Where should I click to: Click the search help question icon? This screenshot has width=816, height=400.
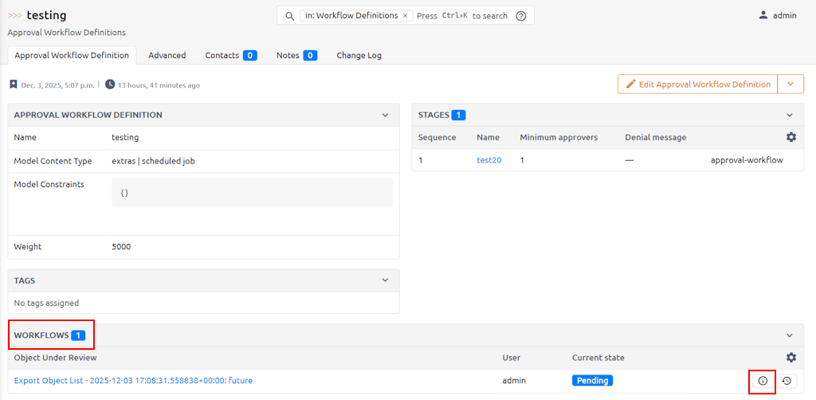point(521,16)
